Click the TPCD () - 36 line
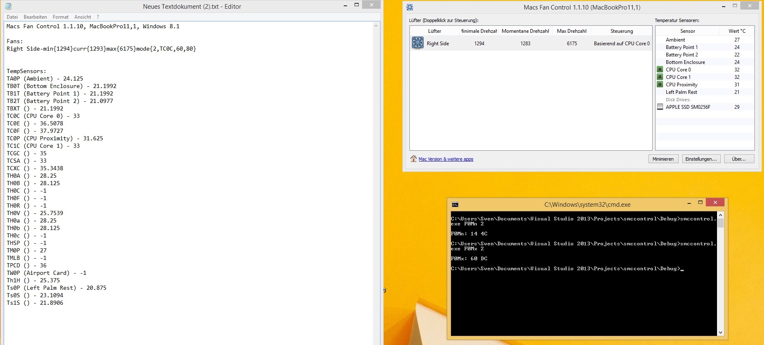This screenshot has height=345, width=764. [27, 265]
